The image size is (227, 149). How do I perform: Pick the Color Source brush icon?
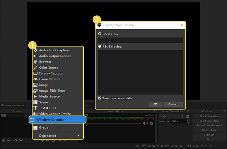(x=36, y=68)
